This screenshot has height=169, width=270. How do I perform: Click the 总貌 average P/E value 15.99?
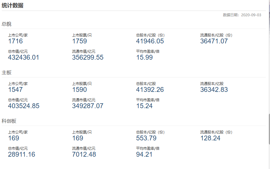click(x=145, y=58)
